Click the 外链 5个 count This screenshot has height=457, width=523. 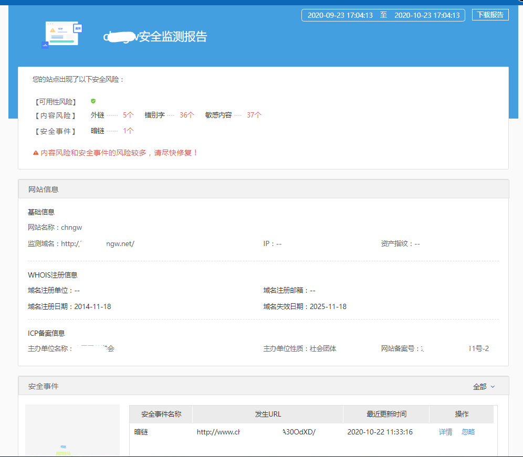(128, 115)
